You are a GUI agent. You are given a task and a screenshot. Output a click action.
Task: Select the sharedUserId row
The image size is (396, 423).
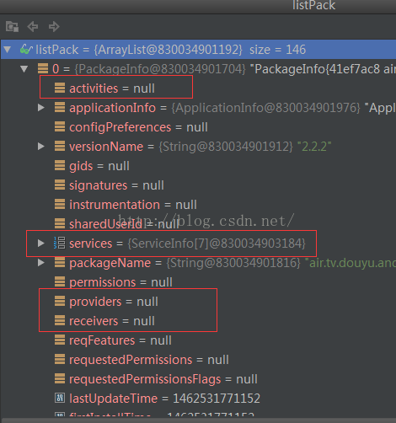coord(124,224)
